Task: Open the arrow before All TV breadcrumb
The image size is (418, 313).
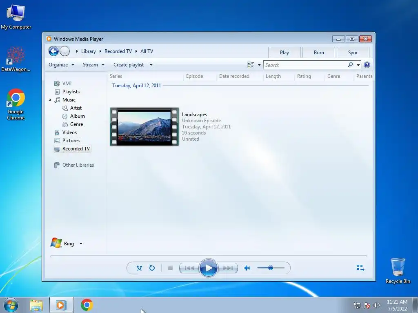Action: 136,51
